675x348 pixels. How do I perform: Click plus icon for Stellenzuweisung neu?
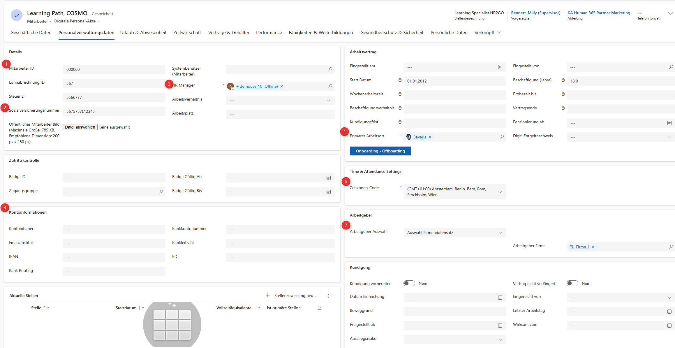click(x=268, y=296)
